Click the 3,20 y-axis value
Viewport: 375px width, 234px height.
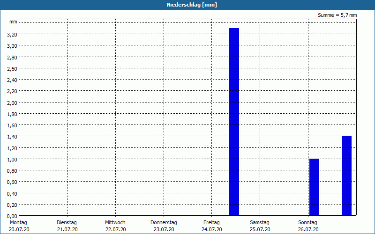[x=12, y=35]
